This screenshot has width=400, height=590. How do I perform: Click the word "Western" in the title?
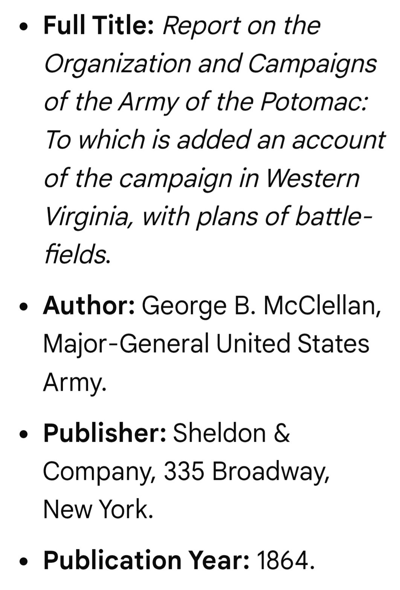(313, 178)
